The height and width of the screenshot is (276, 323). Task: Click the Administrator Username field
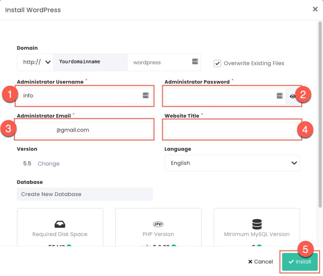coord(85,96)
